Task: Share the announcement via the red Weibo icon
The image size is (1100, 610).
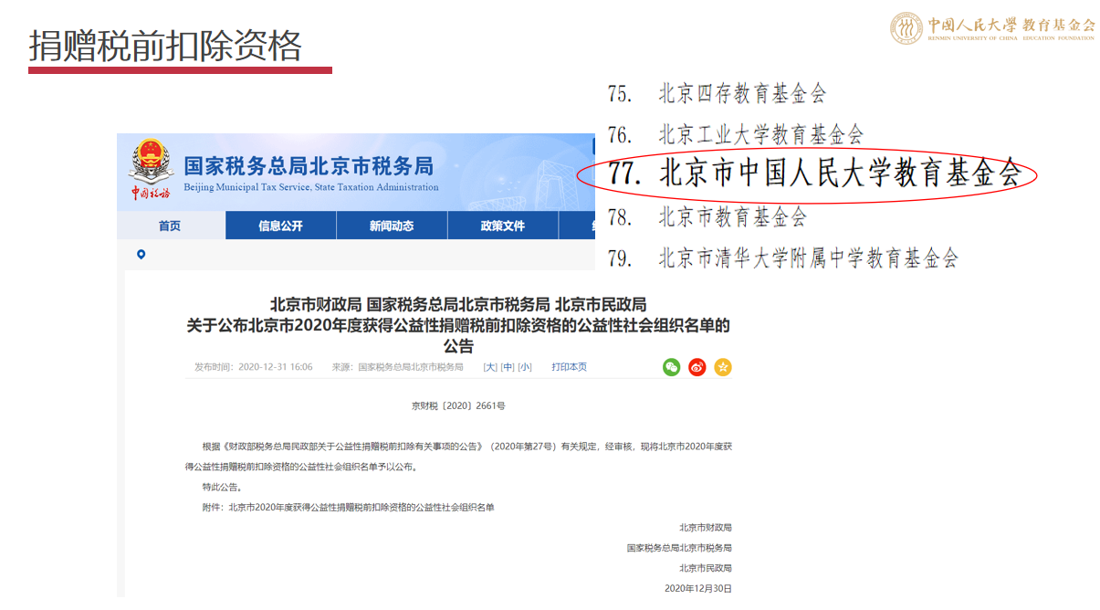Action: (x=697, y=367)
